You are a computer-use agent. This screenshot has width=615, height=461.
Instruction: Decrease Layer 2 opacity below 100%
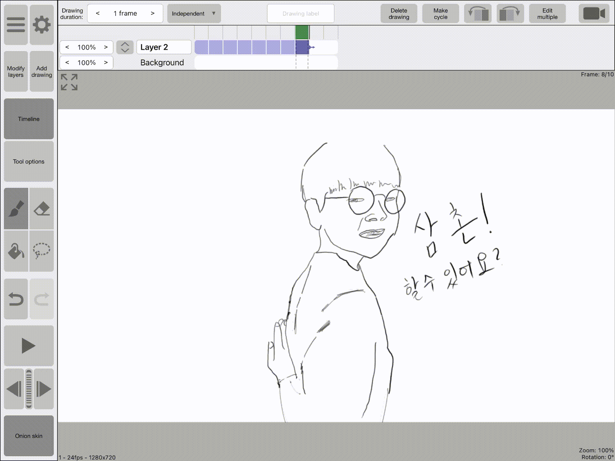tap(67, 47)
